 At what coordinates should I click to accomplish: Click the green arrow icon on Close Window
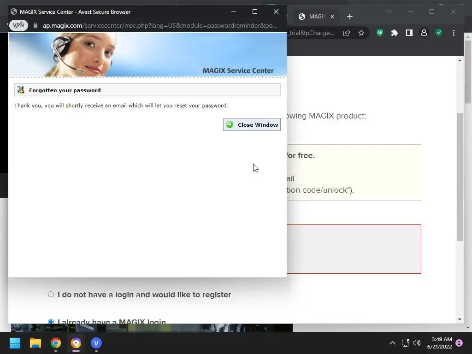[230, 124]
